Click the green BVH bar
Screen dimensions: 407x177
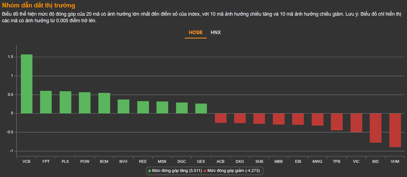(x=123, y=106)
